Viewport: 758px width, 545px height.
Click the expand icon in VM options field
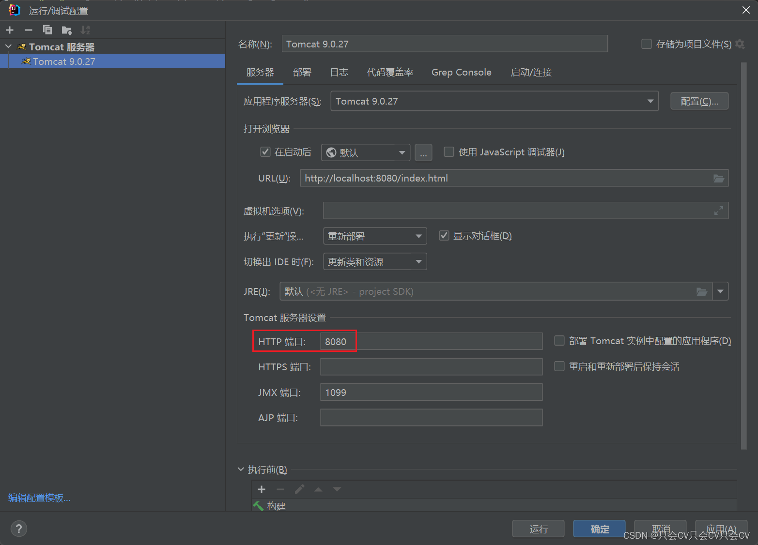click(719, 211)
